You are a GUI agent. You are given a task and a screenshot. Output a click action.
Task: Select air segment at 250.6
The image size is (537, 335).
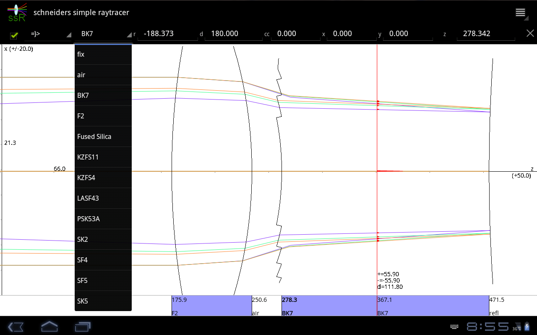(266, 306)
